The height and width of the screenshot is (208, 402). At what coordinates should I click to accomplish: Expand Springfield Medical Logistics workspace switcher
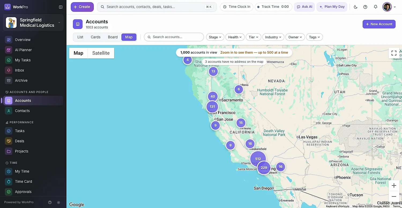tap(33, 23)
